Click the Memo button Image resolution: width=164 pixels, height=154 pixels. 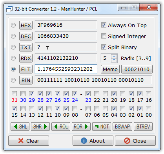[110, 69]
